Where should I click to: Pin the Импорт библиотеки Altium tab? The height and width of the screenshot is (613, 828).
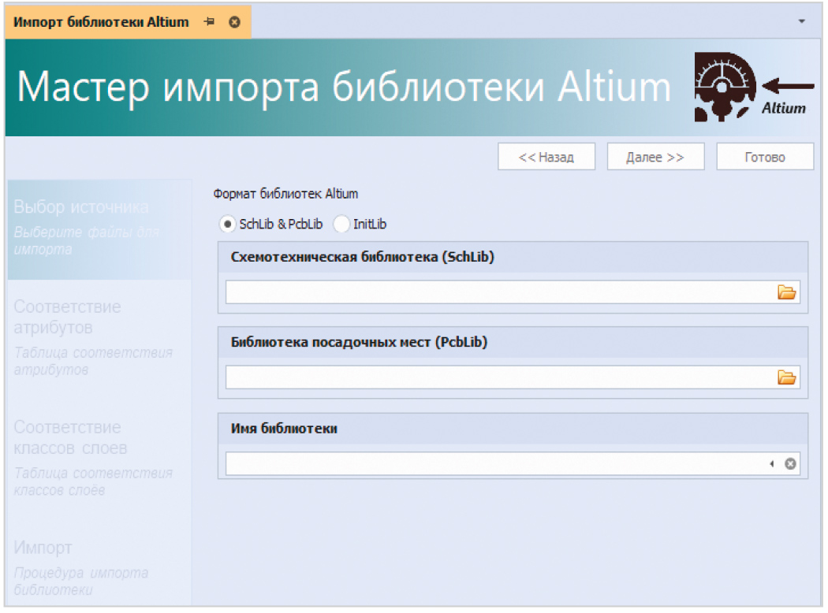(x=210, y=21)
